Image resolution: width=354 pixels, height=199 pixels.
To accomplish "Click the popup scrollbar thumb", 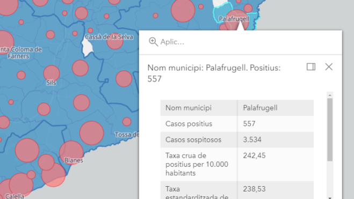I will (x=330, y=130).
